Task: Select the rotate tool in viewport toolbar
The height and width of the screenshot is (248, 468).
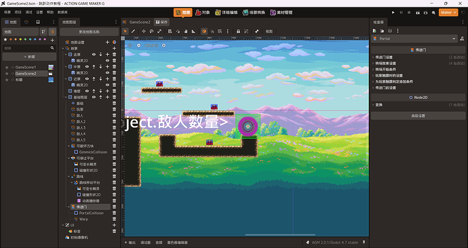Action: (151, 31)
